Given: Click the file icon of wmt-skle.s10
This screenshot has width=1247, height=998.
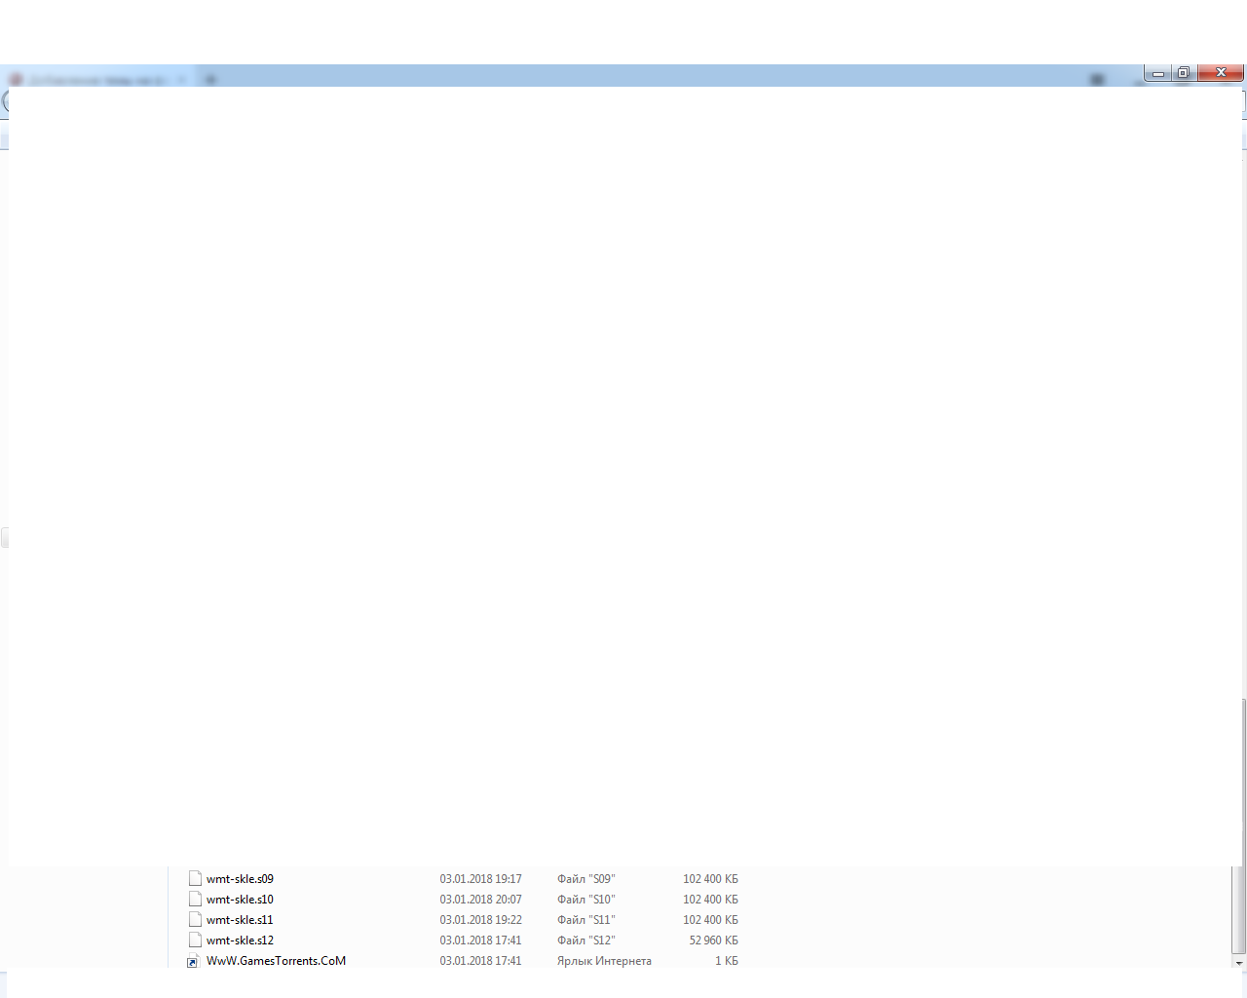Looking at the screenshot, I should pyautogui.click(x=195, y=899).
